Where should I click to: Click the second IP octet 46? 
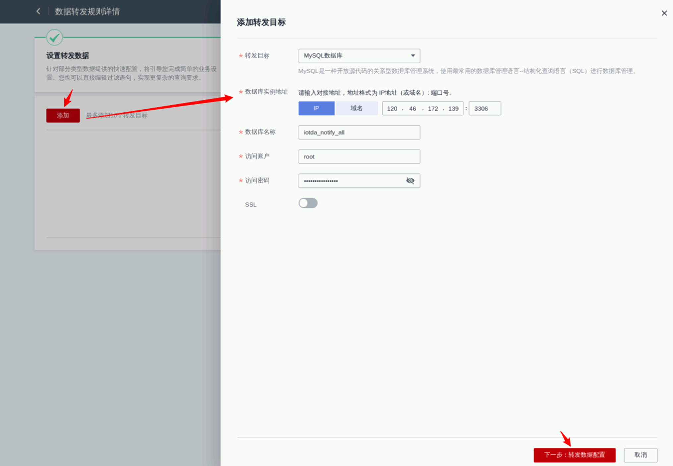[x=412, y=109]
